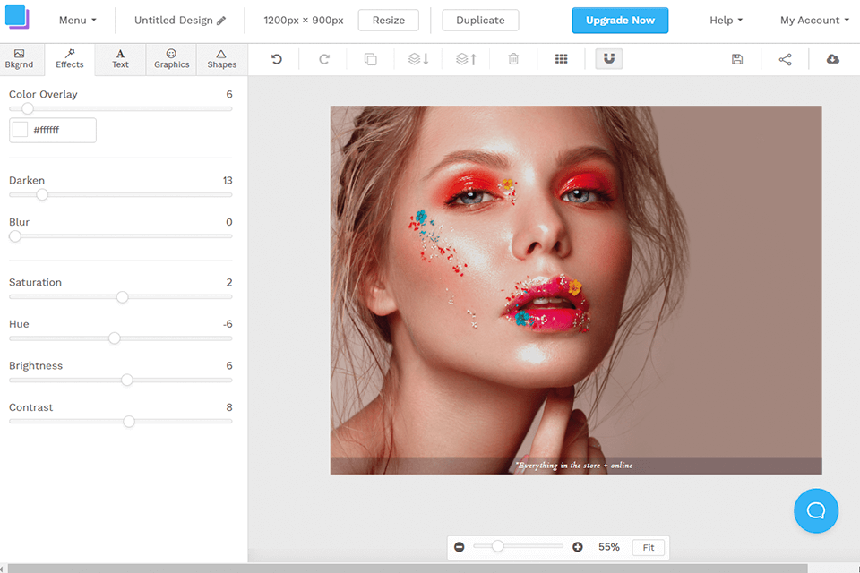Image resolution: width=860 pixels, height=573 pixels.
Task: Click the redo arrow icon
Action: coord(324,59)
